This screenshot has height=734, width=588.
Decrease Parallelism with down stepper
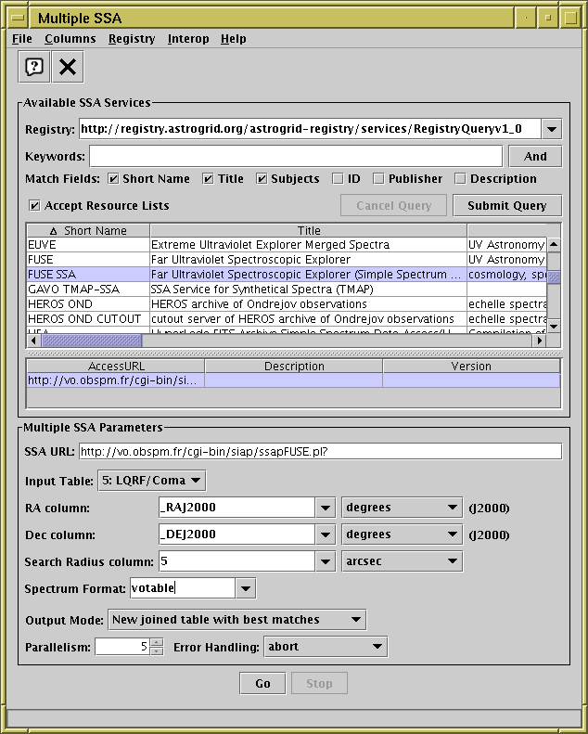click(x=157, y=651)
